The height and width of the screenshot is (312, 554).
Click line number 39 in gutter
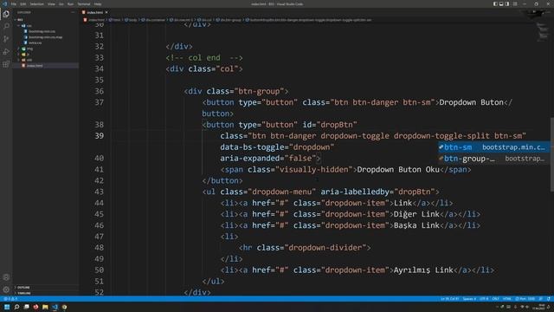pos(100,136)
